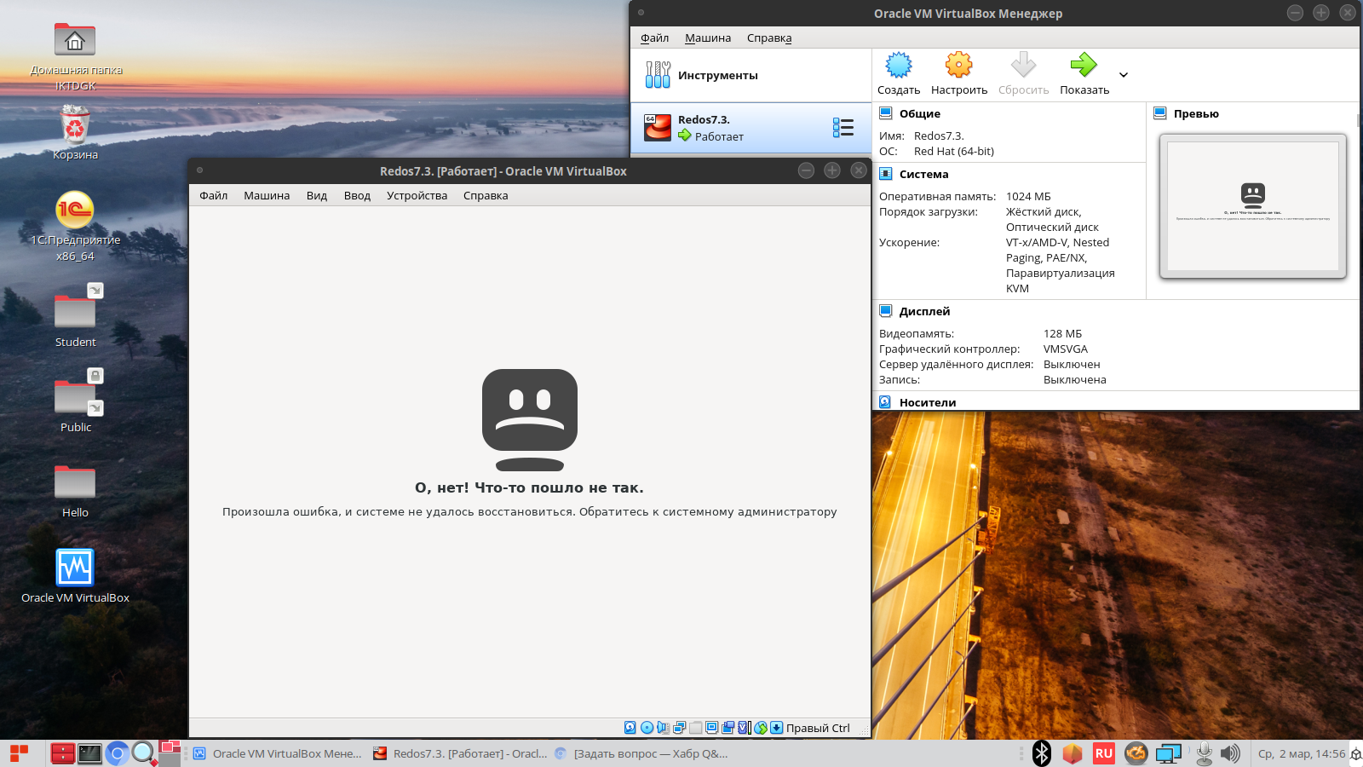Viewport: 1363px width, 767px height.
Task: Click the Правый Ctrl host key label
Action: coord(818,728)
